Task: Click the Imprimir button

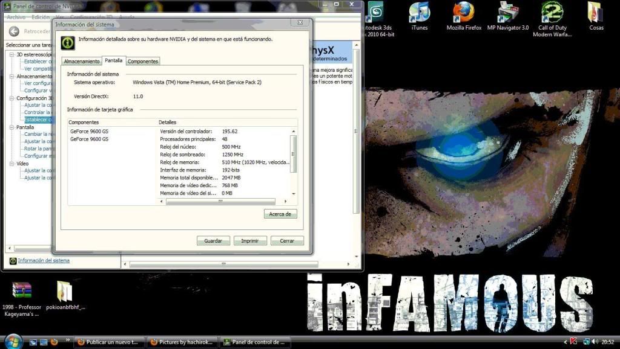Action: click(x=250, y=240)
